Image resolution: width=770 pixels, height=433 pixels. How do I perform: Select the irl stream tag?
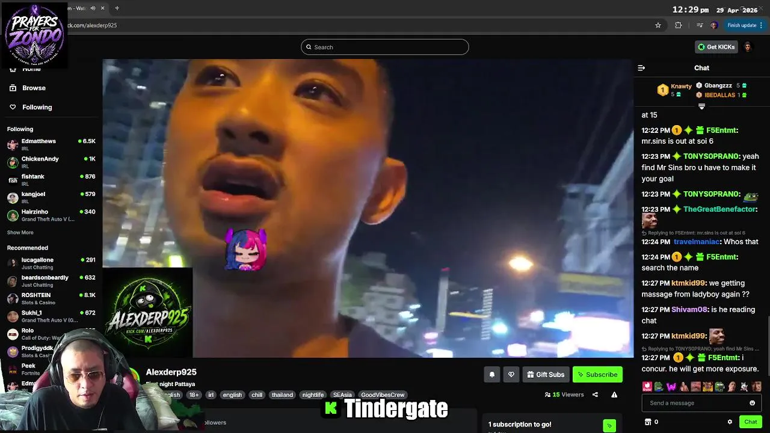(211, 395)
